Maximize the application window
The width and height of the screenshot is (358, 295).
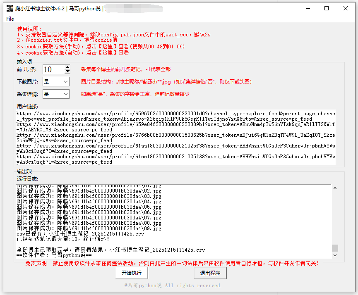(x=327, y=8)
